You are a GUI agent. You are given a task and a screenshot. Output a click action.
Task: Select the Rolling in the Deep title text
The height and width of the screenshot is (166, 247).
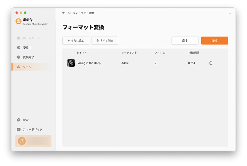tap(89, 63)
